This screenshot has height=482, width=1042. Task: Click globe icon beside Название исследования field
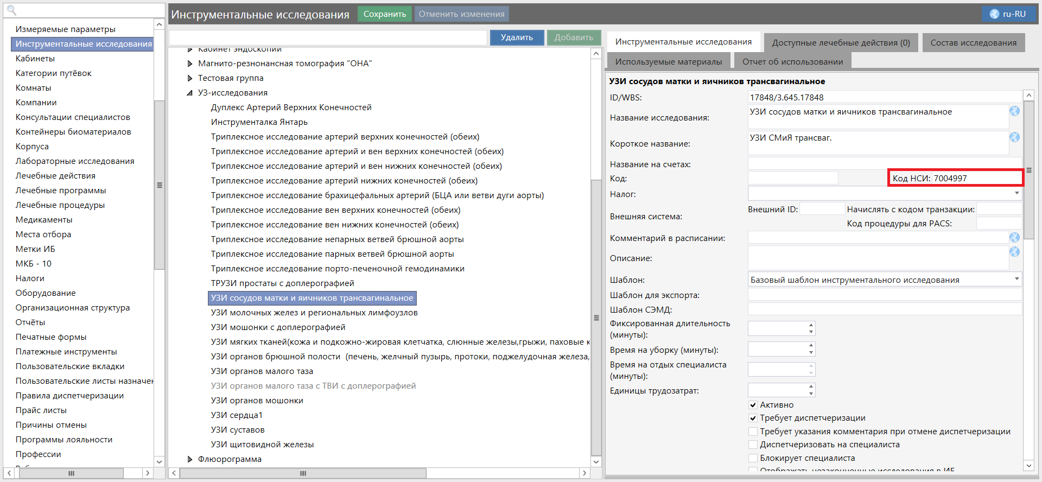pos(1014,111)
